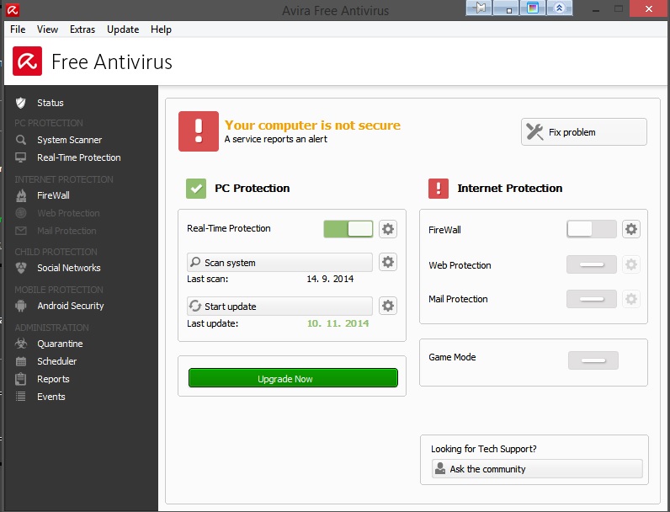Open the Quarantine label in the sidebar
Image resolution: width=670 pixels, height=512 pixels.
pos(60,344)
